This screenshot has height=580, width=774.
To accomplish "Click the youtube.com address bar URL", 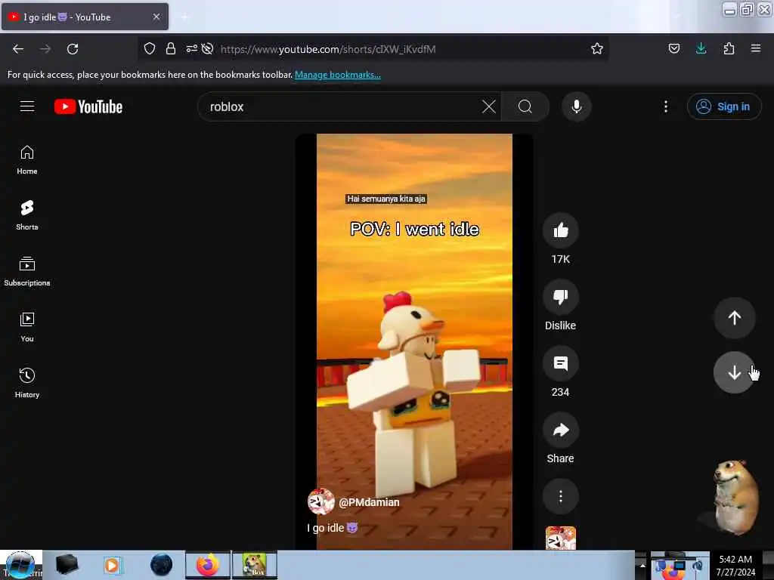I will [328, 49].
